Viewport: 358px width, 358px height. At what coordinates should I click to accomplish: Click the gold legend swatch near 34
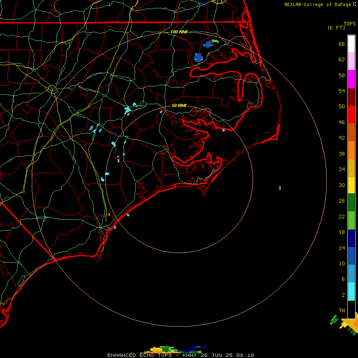coord(351,168)
